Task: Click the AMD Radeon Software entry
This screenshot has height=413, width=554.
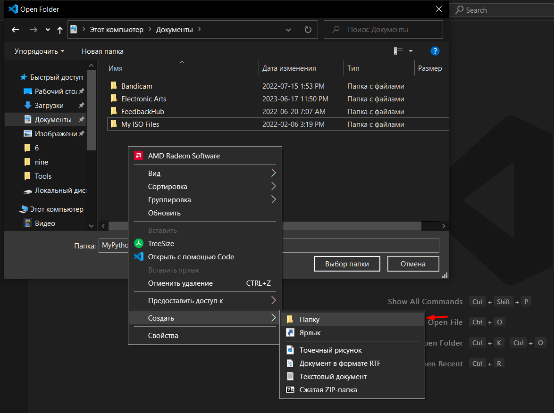Action: pyautogui.click(x=184, y=156)
